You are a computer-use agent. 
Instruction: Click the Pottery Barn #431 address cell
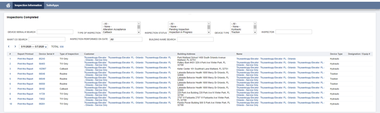(x=201, y=64)
